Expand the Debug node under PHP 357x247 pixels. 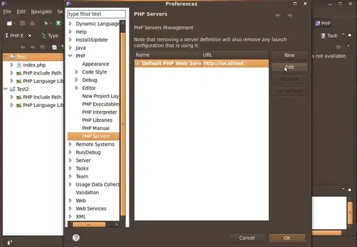(x=77, y=80)
